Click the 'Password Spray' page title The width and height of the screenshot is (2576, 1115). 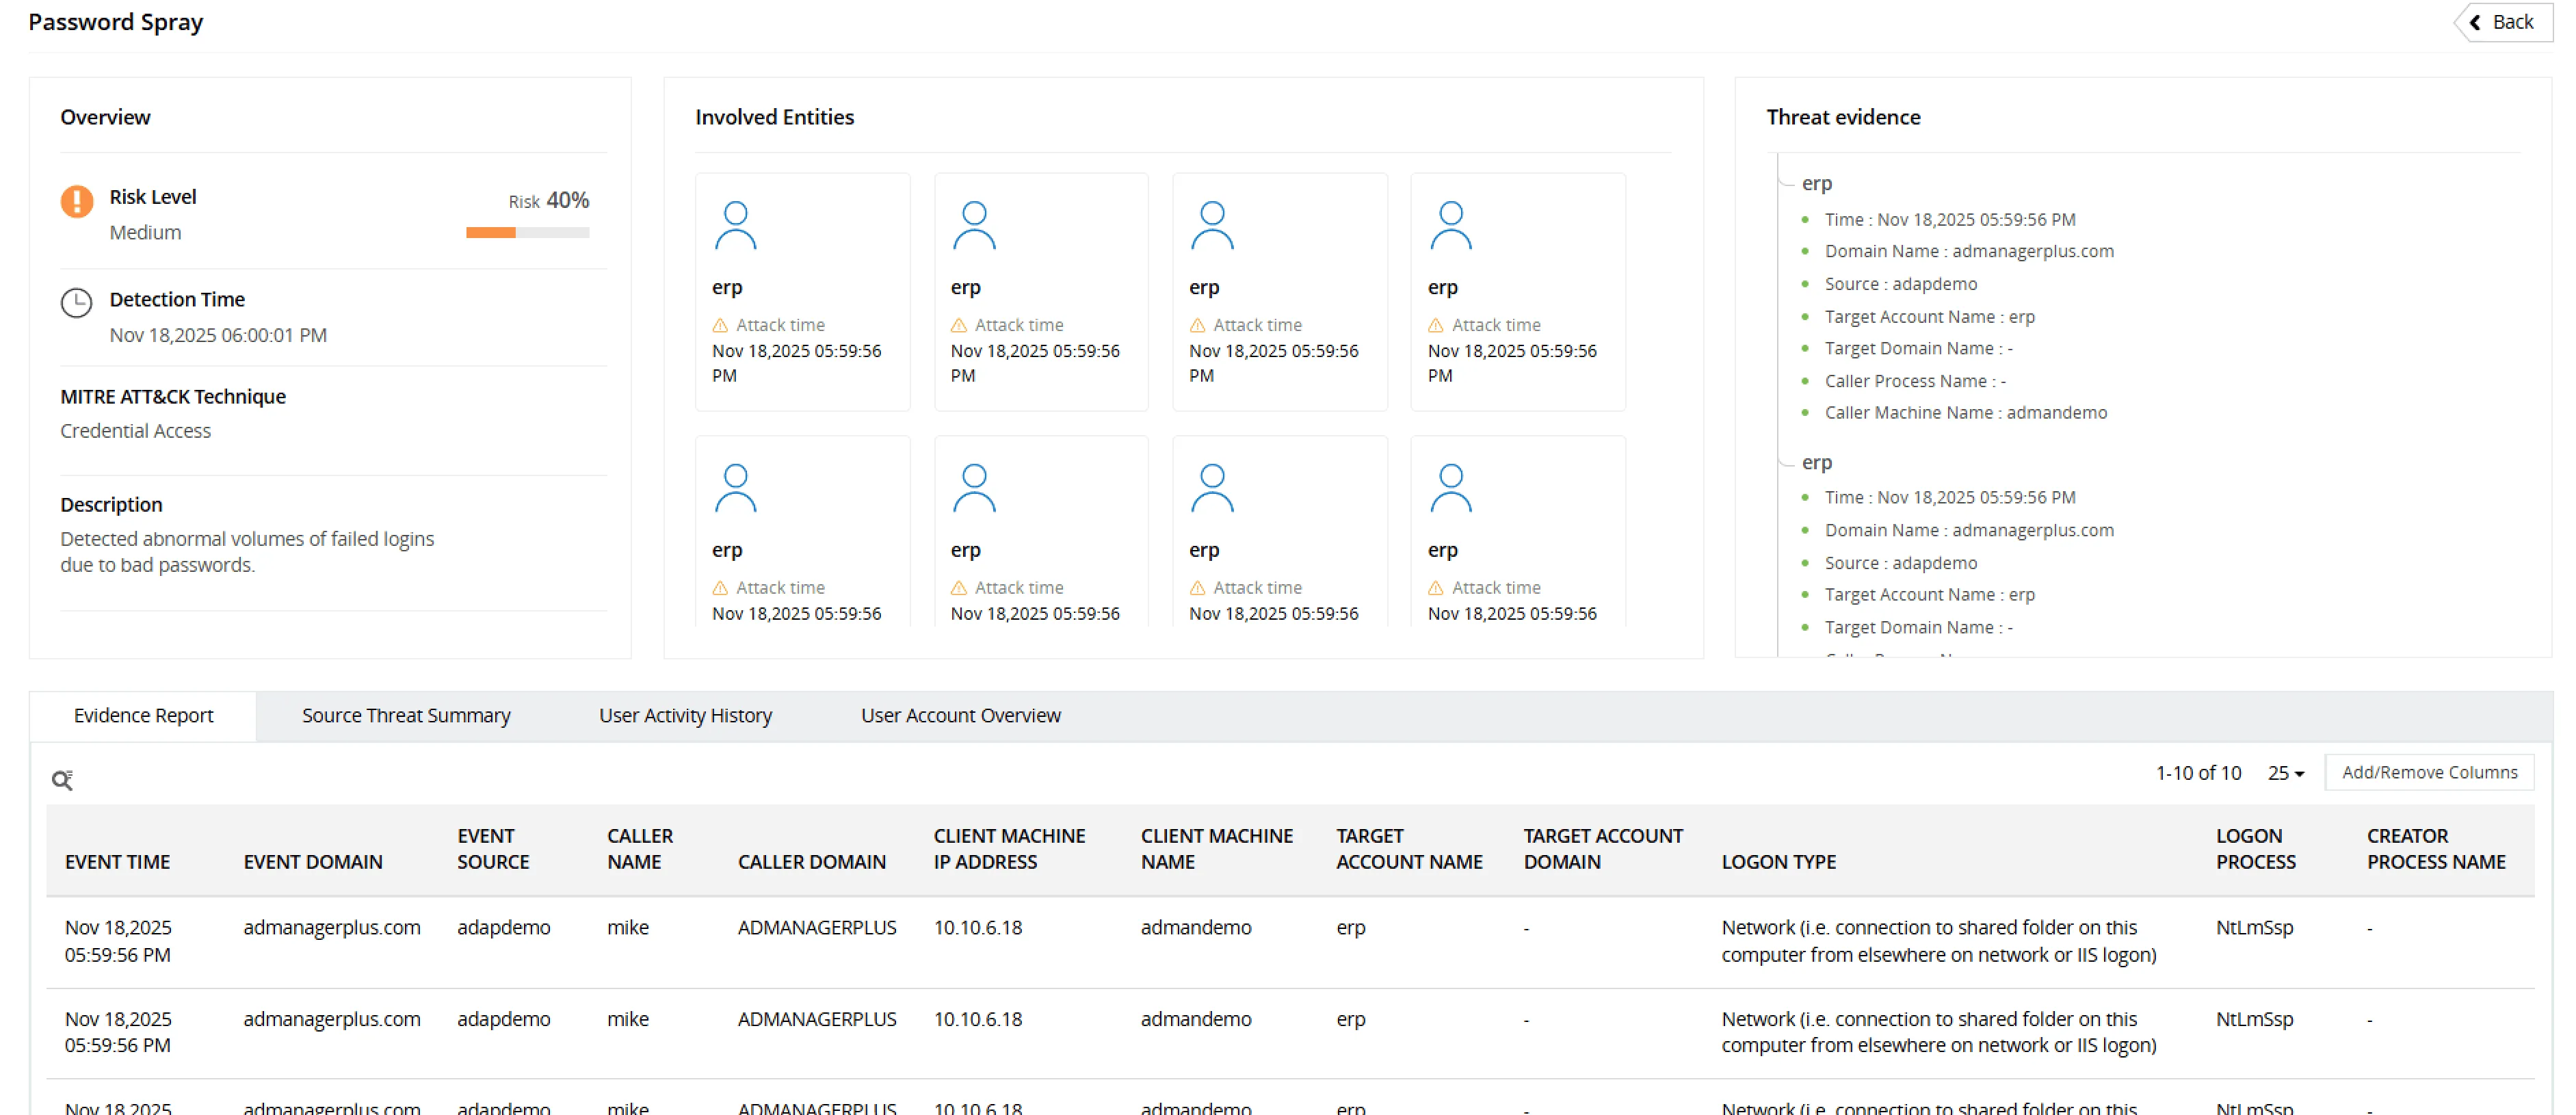[x=116, y=22]
